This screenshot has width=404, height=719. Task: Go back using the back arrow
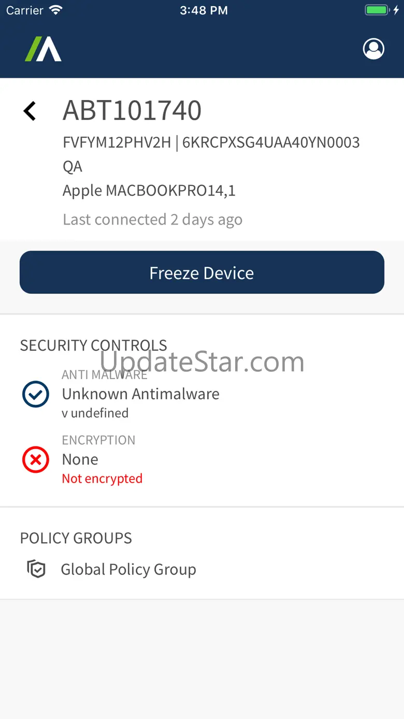click(30, 111)
